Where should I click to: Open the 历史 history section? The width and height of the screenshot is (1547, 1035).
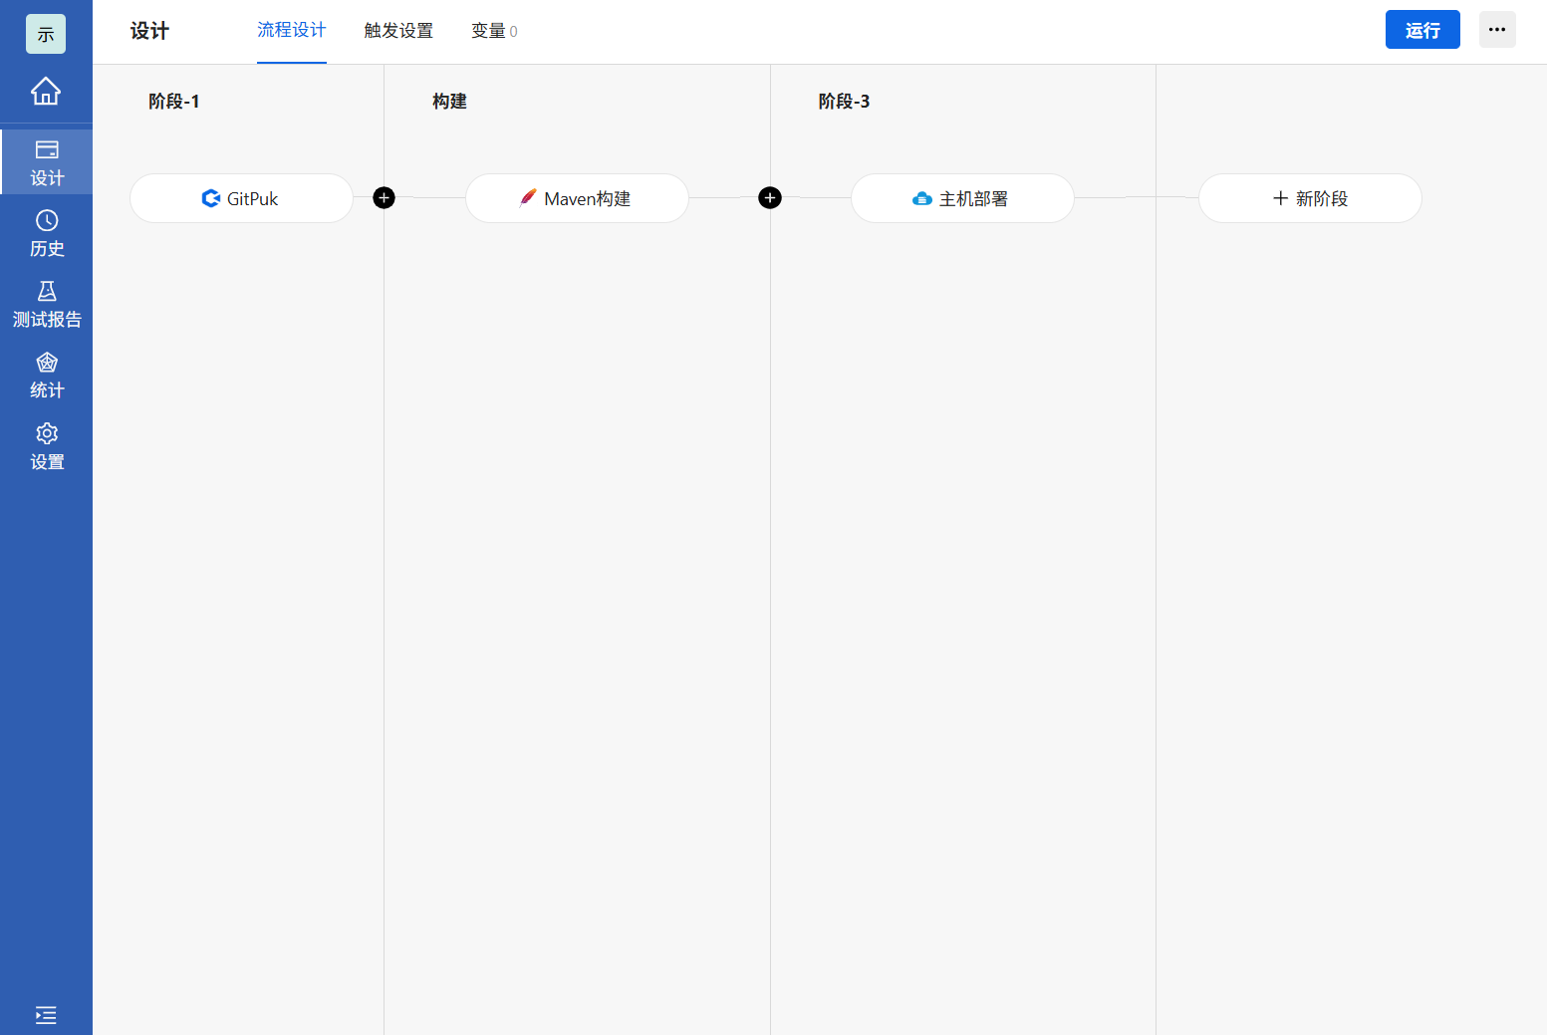[x=47, y=233]
